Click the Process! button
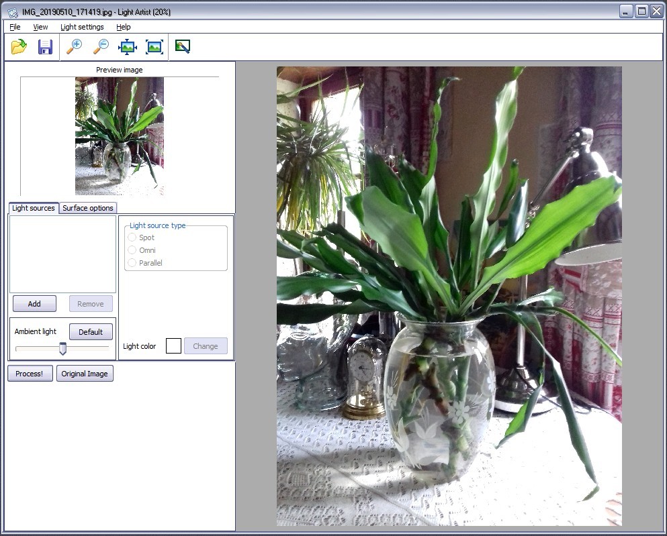Viewport: 667px width, 536px height. click(30, 374)
